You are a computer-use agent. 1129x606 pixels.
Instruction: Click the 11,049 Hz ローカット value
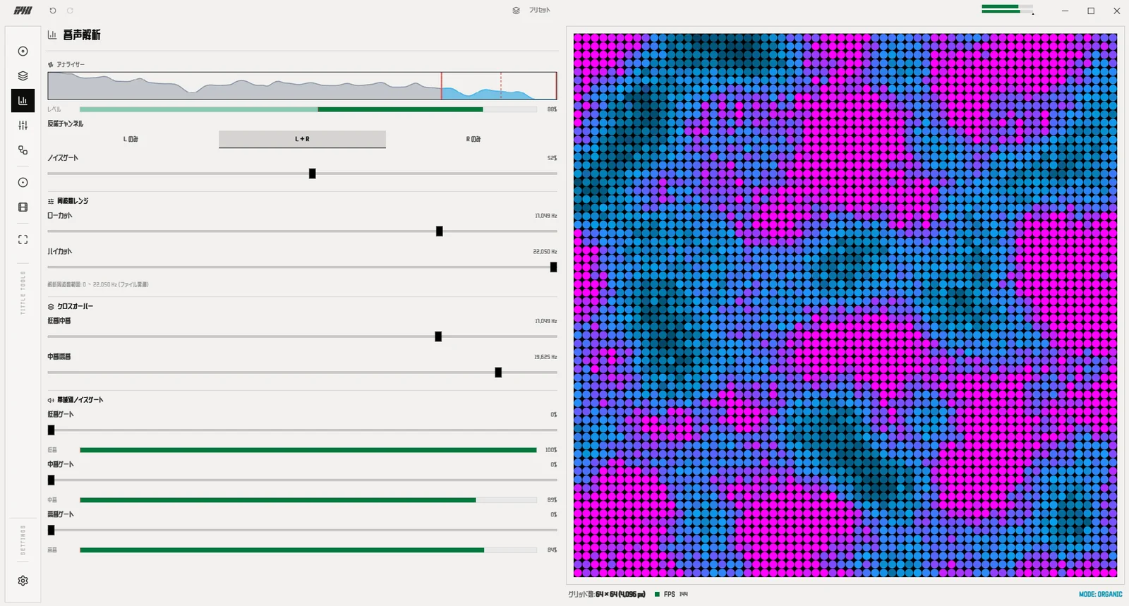(545, 216)
